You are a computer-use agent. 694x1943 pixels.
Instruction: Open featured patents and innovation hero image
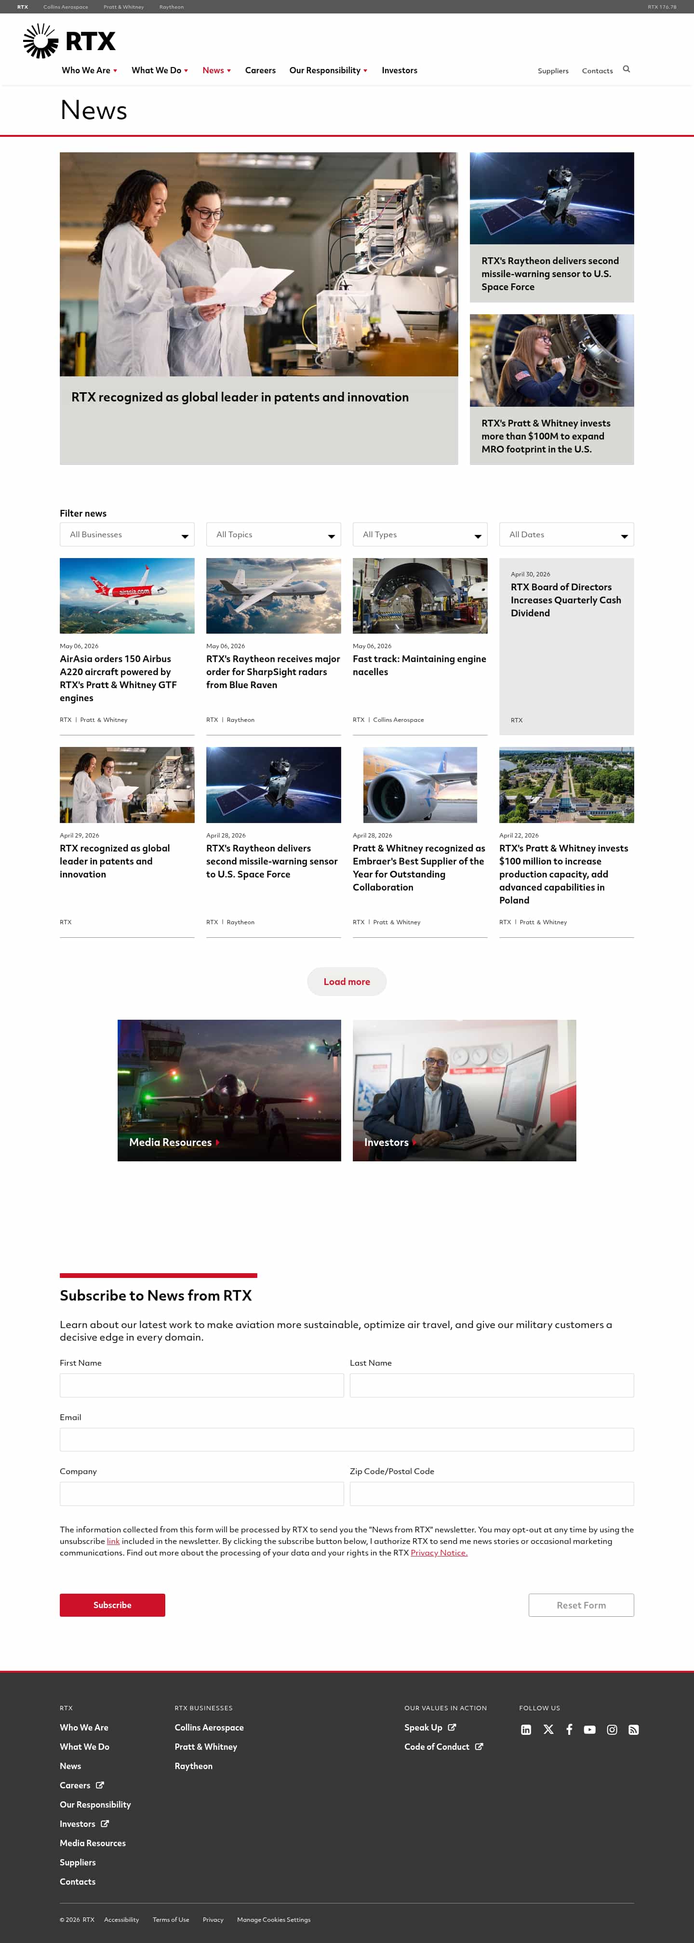tap(259, 264)
